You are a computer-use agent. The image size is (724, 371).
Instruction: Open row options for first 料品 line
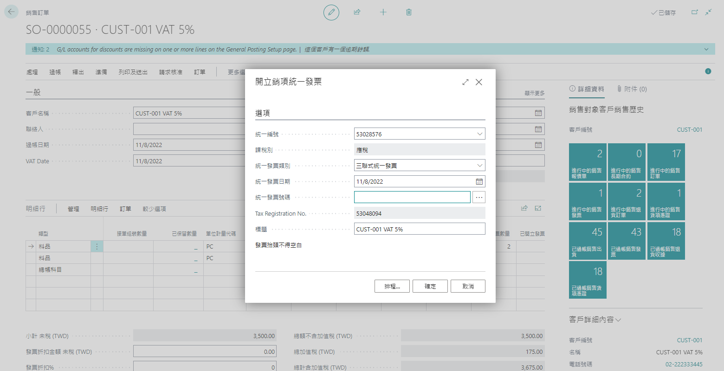tap(97, 247)
